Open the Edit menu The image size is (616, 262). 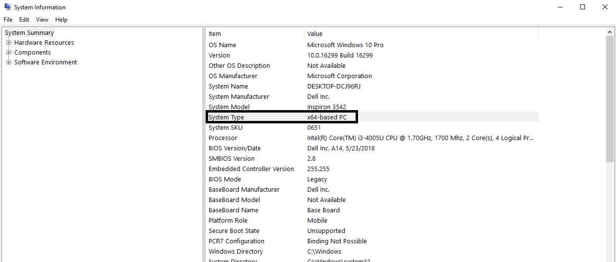(x=24, y=20)
